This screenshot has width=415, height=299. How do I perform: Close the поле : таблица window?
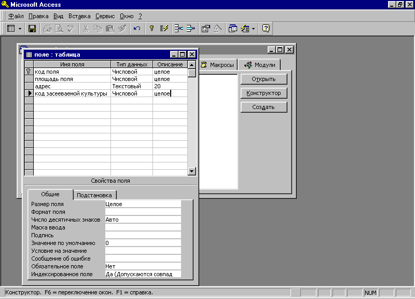[191, 55]
